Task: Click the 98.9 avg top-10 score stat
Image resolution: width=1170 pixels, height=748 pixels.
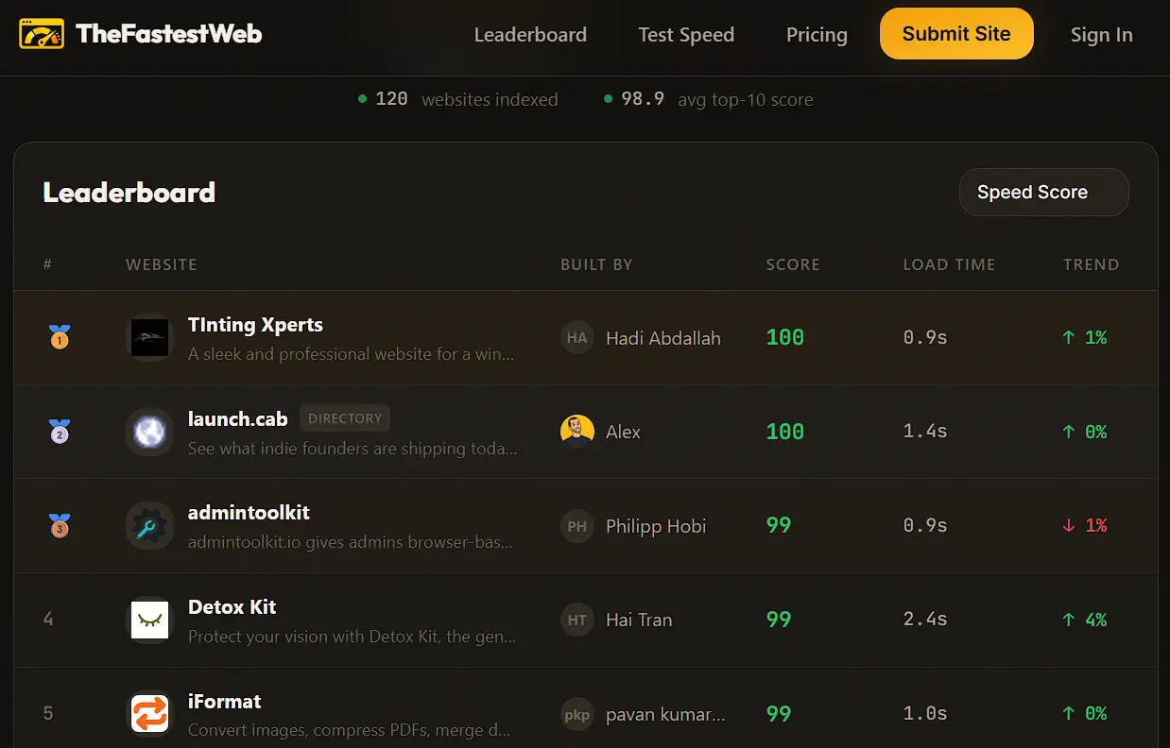Action: coord(708,99)
